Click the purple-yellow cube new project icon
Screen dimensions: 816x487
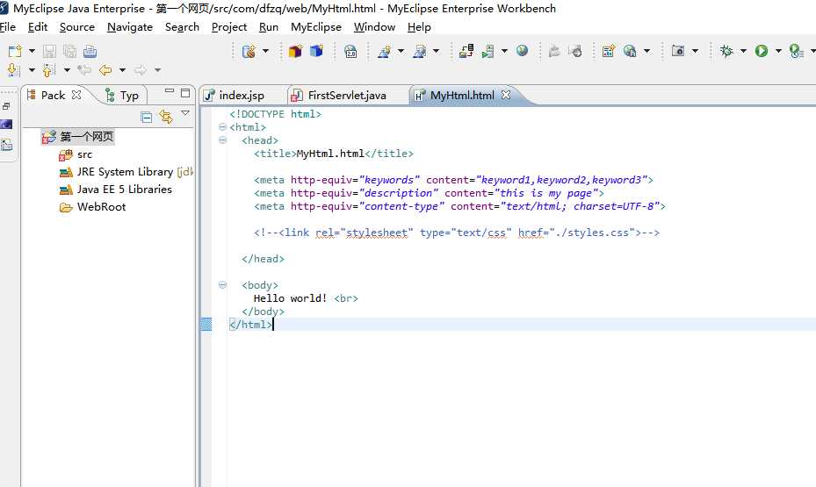(296, 51)
